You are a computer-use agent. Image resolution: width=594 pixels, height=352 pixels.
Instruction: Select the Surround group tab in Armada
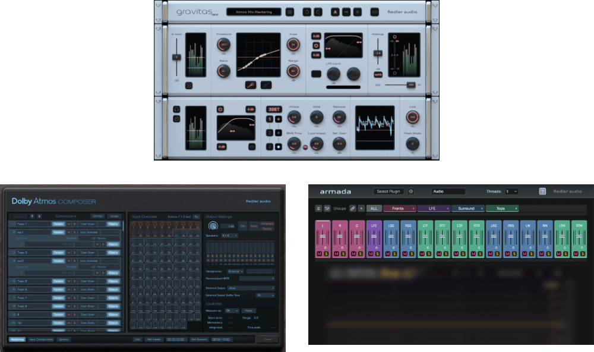[468, 208]
